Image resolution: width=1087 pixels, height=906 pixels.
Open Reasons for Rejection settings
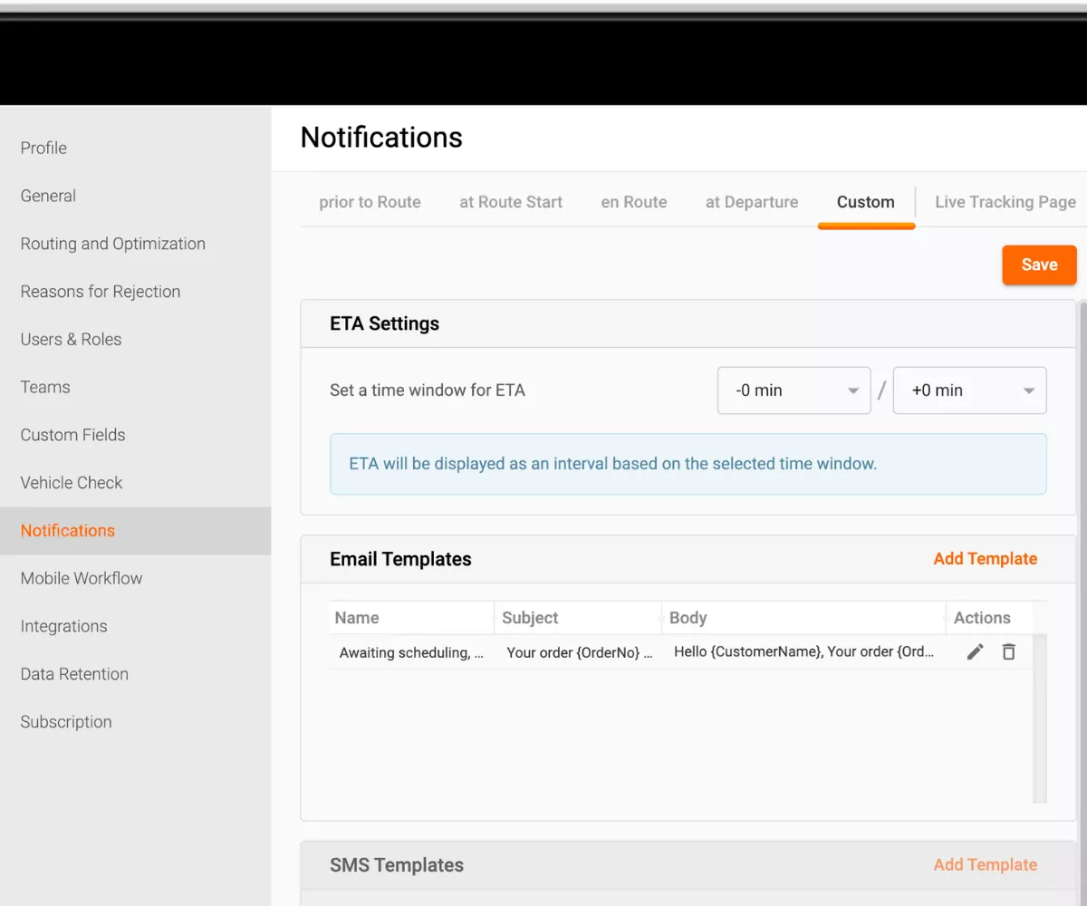pos(135,292)
